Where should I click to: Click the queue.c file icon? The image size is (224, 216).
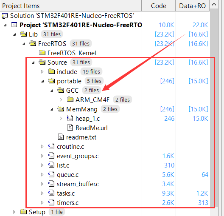(x=51, y=174)
